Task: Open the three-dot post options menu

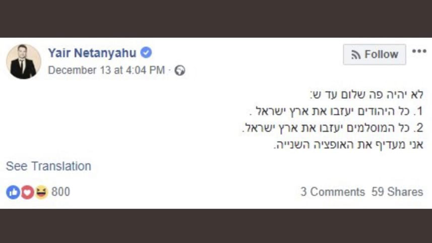Action: tap(419, 51)
